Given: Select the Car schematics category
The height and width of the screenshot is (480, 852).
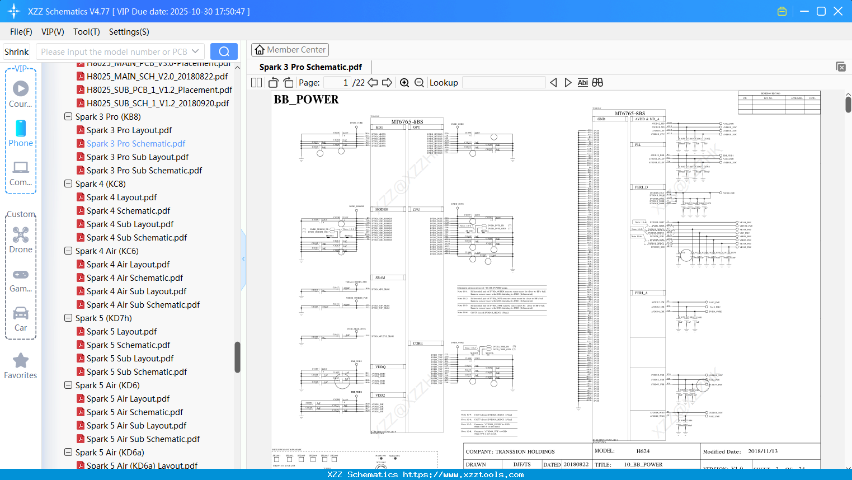Looking at the screenshot, I should pos(21,313).
